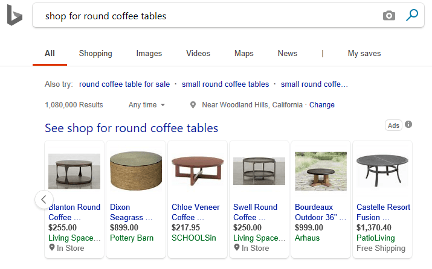This screenshot has width=432, height=269.
Task: Click the magnifying glass search icon
Action: pos(412,15)
